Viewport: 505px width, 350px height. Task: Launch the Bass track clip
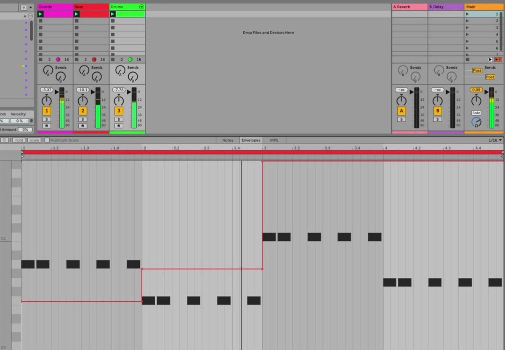[x=77, y=14]
